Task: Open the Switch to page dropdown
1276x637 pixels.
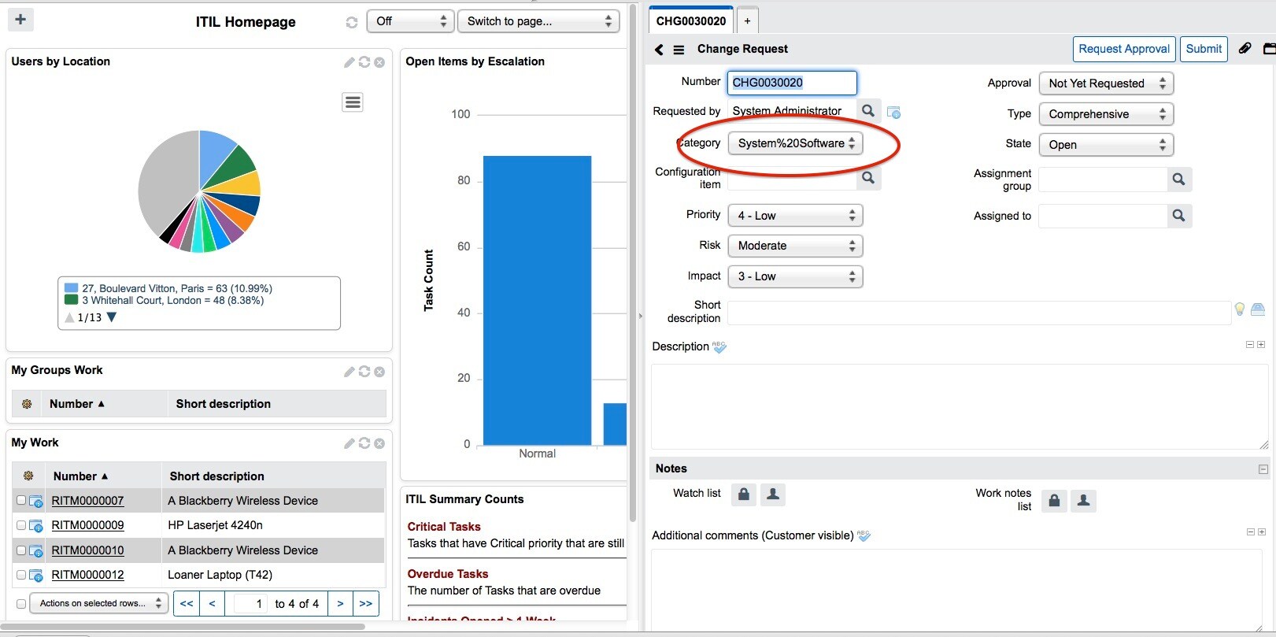Action: pyautogui.click(x=538, y=21)
